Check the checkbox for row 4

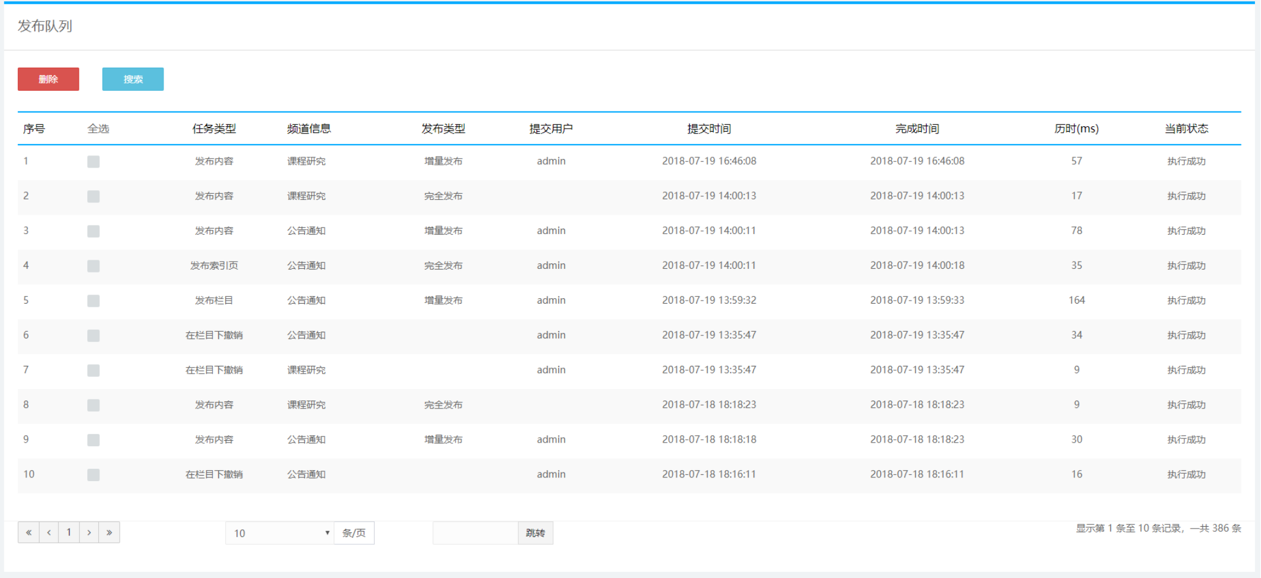pyautogui.click(x=93, y=266)
